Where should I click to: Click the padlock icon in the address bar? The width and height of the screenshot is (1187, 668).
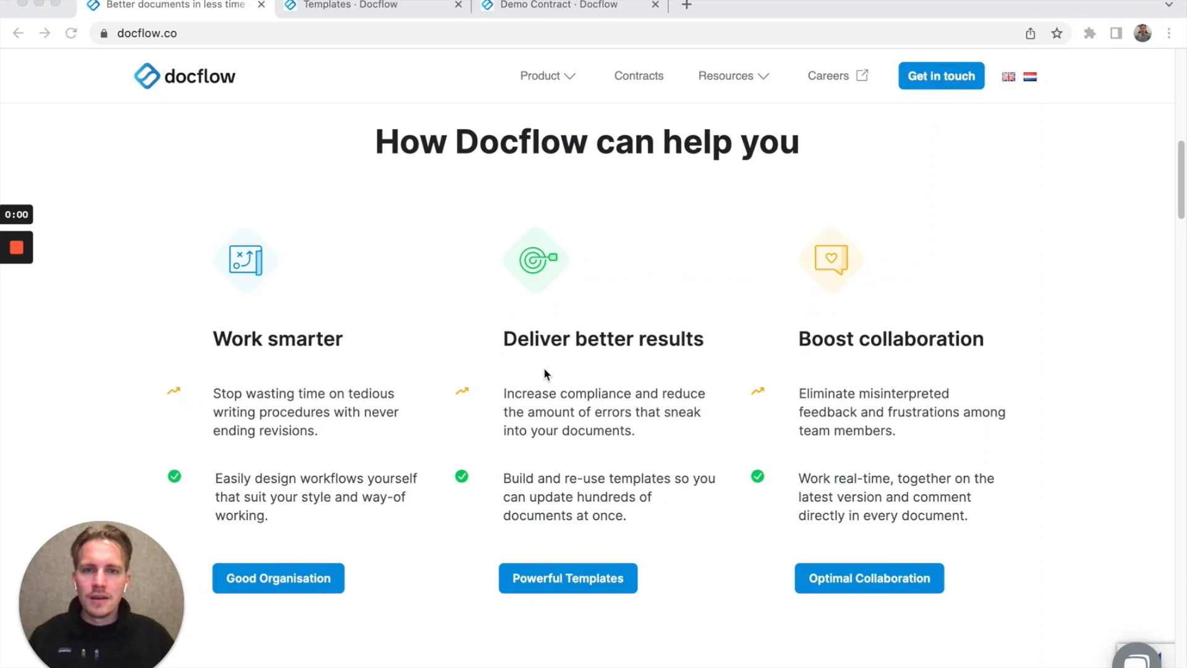point(104,33)
